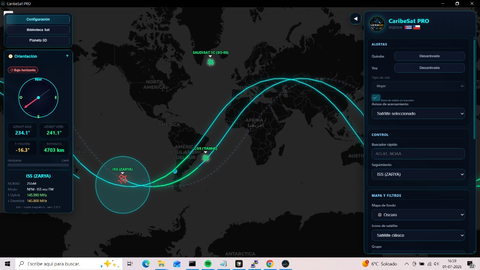Launch Microsoft Edge from taskbar
480x270 pixels.
click(x=146, y=264)
